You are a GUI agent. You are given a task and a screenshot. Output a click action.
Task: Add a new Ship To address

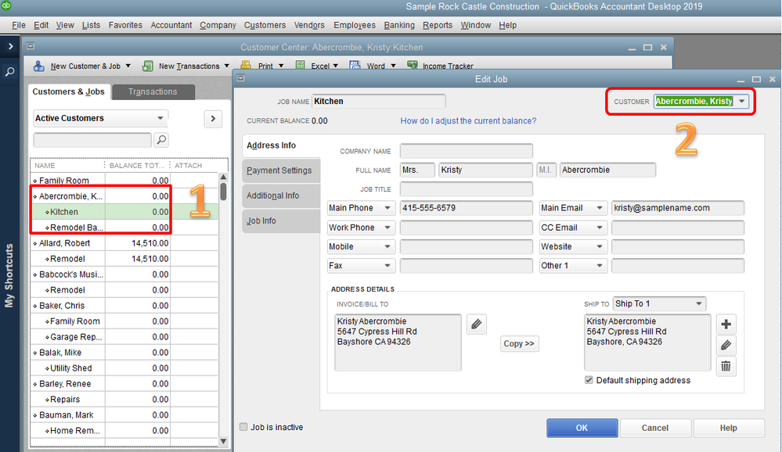(726, 325)
